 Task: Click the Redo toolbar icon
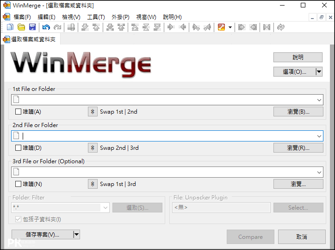pyautogui.click(x=57, y=27)
